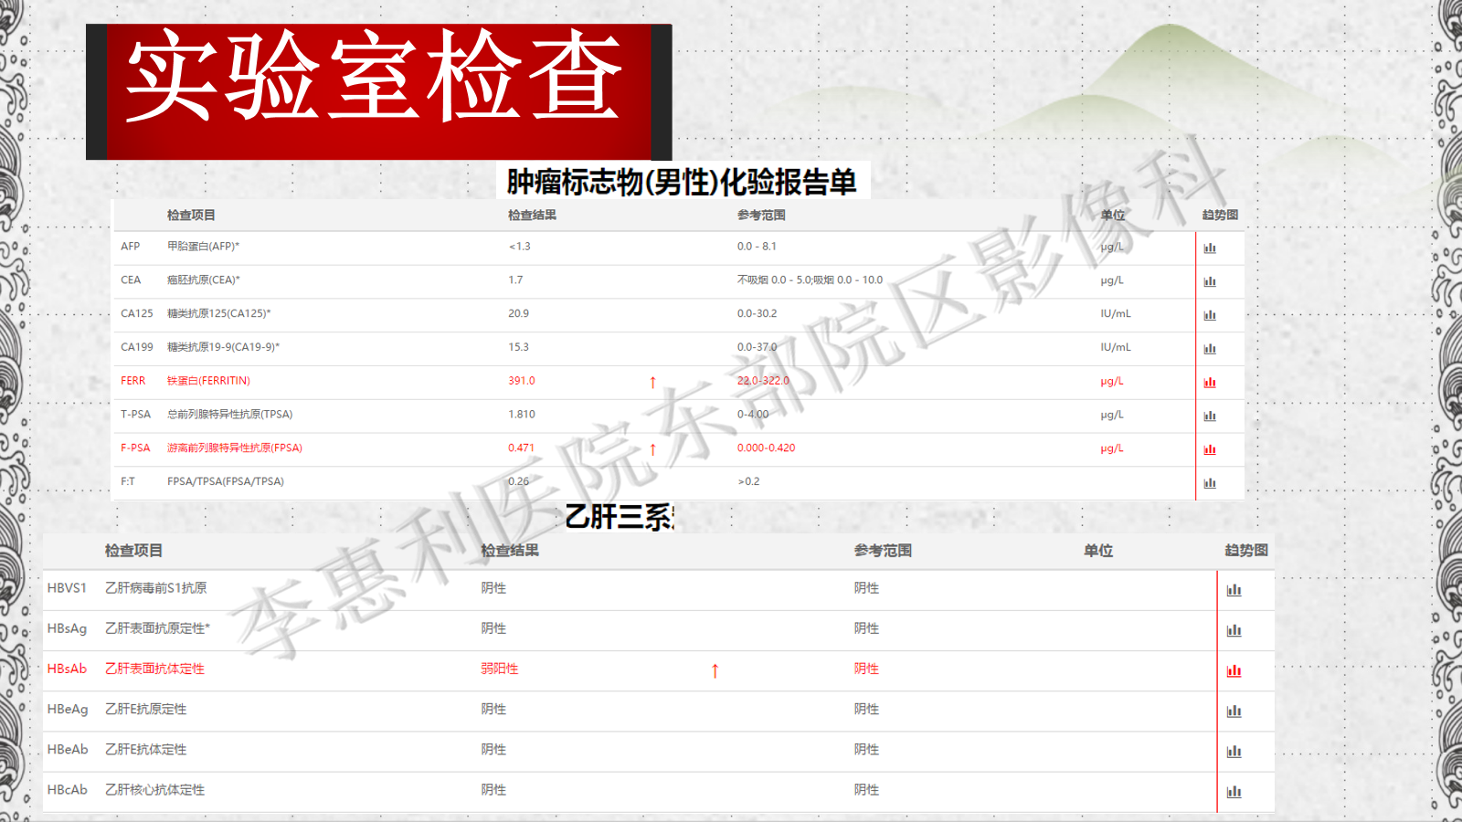The image size is (1462, 822).
Task: Click 检查项目 header in tumor marker table
Action: [x=191, y=215]
